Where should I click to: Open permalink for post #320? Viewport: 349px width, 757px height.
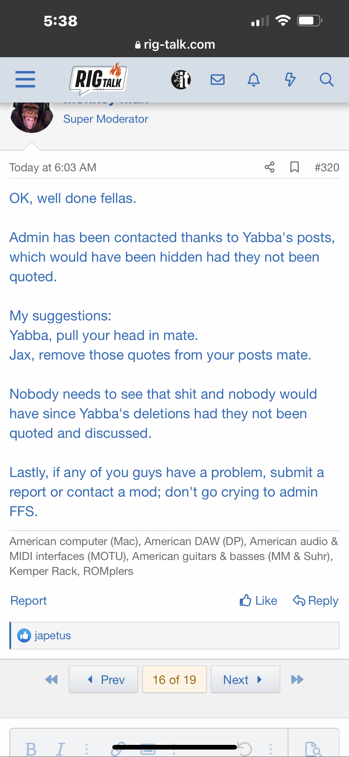point(327,167)
